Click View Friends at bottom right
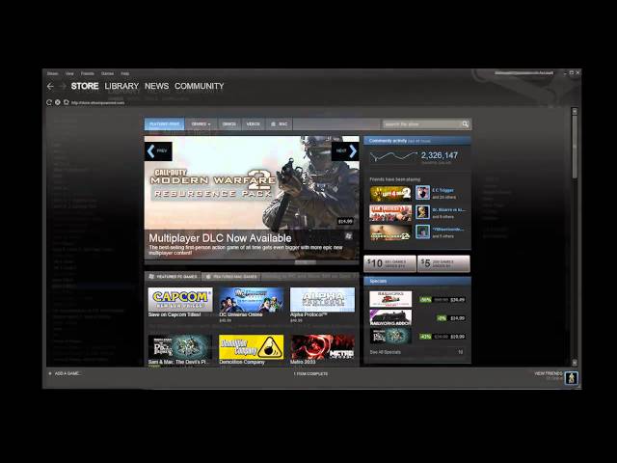The height and width of the screenshot is (463, 617). tap(549, 373)
